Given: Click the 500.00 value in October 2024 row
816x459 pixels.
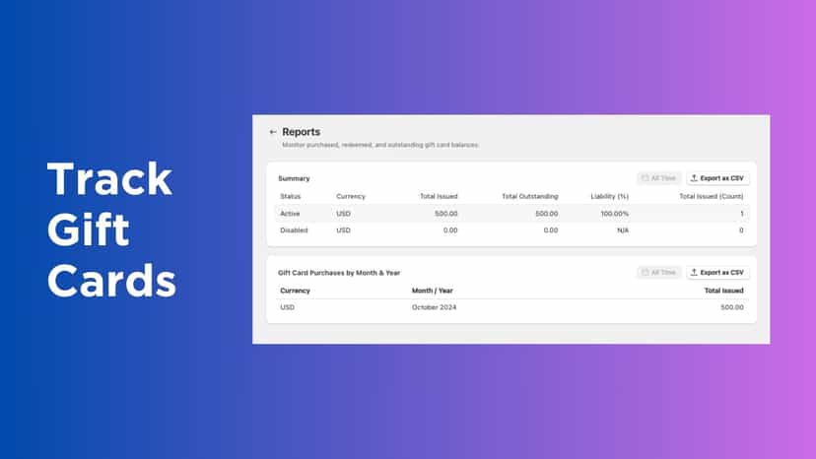Looking at the screenshot, I should coord(732,307).
